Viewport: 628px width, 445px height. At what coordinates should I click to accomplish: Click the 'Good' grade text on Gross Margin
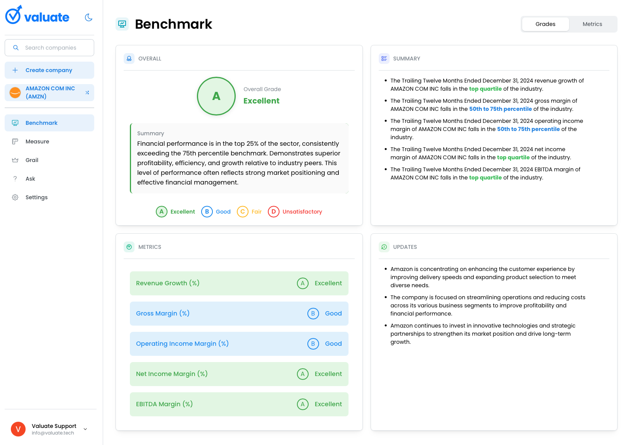coord(333,314)
